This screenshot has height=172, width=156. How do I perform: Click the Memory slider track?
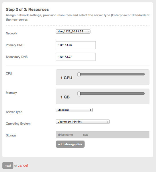pyautogui.click(x=111, y=93)
